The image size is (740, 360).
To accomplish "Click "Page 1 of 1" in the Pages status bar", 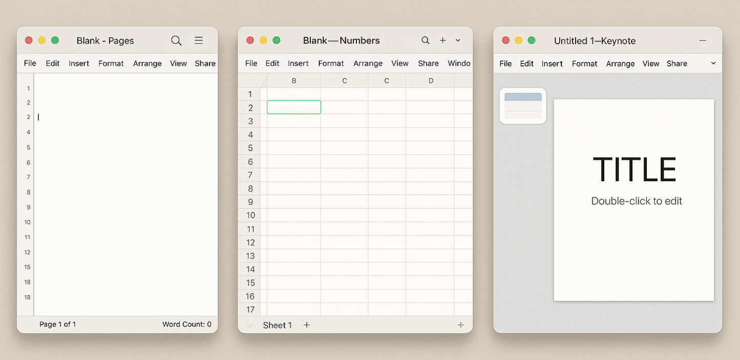I will pyautogui.click(x=57, y=324).
